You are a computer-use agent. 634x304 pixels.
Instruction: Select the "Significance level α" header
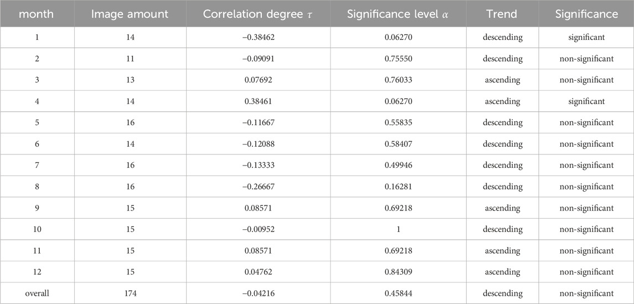coord(398,14)
